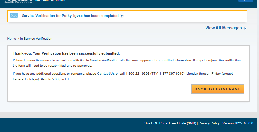Click arrow beside Service Verification message
Screen dimensions: 259x132
(x=122, y=16)
